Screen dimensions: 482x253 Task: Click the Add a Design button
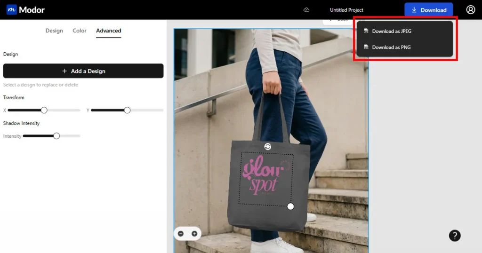pos(83,71)
